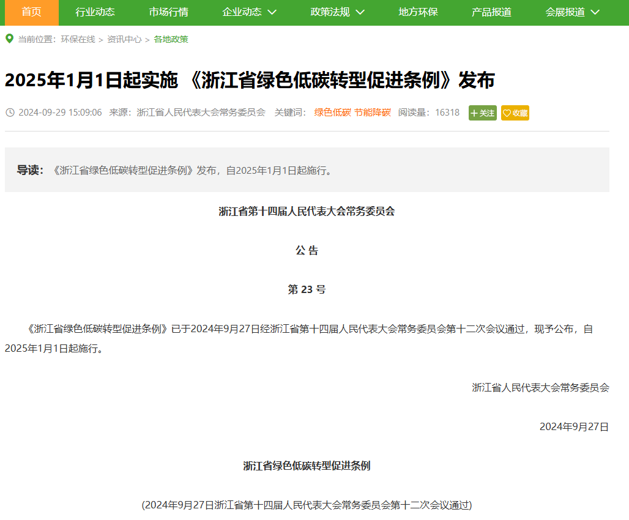Image resolution: width=629 pixels, height=520 pixels.
Task: Expand the 政策法规 dropdown menu
Action: pos(335,11)
